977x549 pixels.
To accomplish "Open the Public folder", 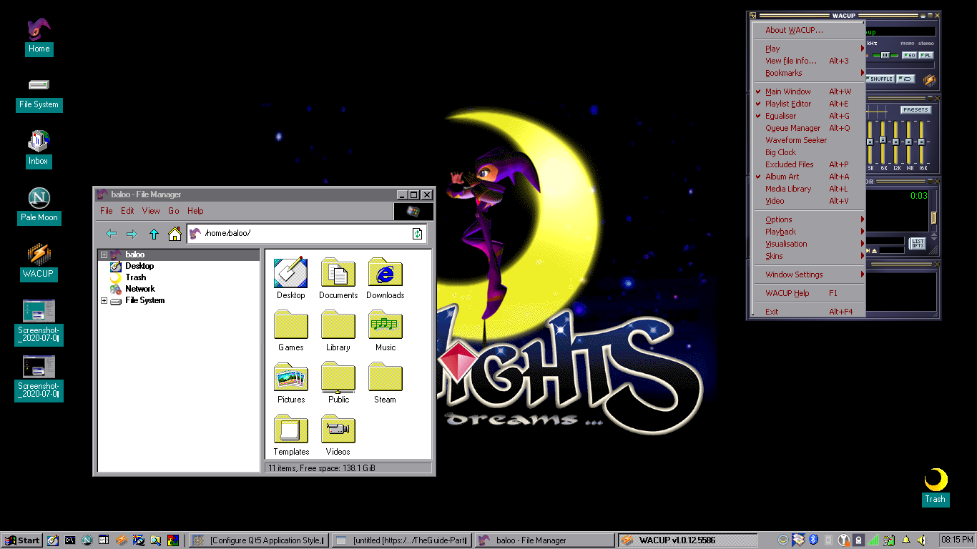I will point(338,383).
